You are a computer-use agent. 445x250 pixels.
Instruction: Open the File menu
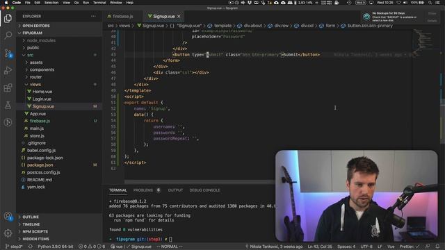click(x=28, y=3)
